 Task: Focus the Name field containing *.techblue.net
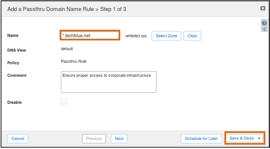(x=90, y=35)
